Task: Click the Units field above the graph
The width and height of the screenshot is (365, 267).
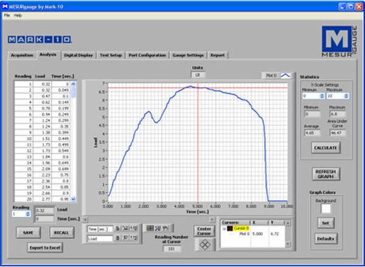Action: 198,75
